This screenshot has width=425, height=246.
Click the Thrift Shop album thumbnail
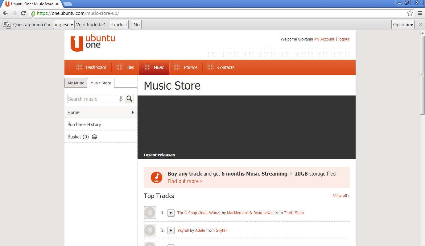[150, 213]
